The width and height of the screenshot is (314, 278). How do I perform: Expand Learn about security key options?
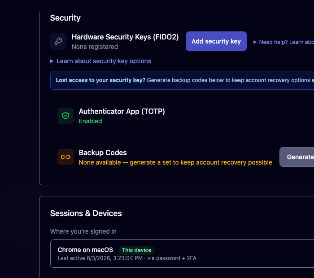100,61
